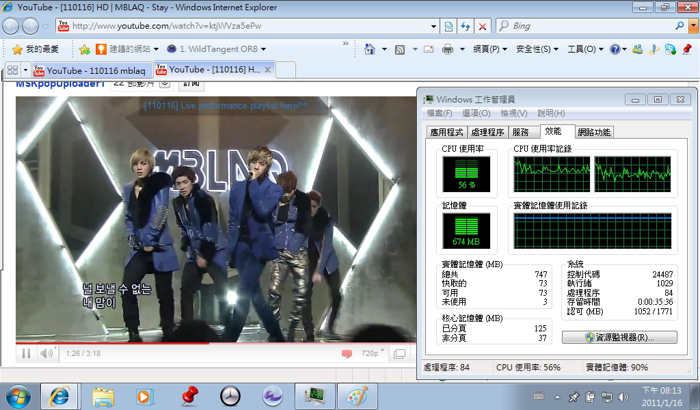Open the search provider dropdown arrow

pos(693,26)
